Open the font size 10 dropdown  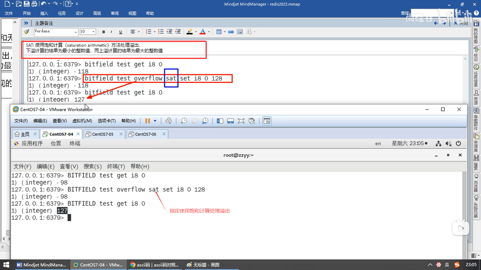tap(93, 32)
